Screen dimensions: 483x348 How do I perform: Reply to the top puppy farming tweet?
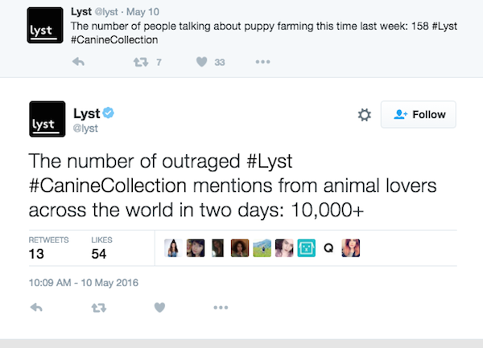(78, 61)
